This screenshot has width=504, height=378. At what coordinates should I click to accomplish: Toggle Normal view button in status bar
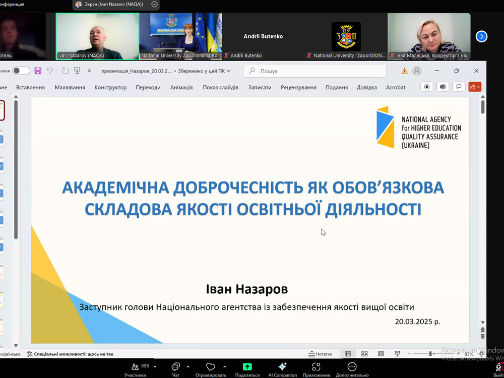click(348, 354)
